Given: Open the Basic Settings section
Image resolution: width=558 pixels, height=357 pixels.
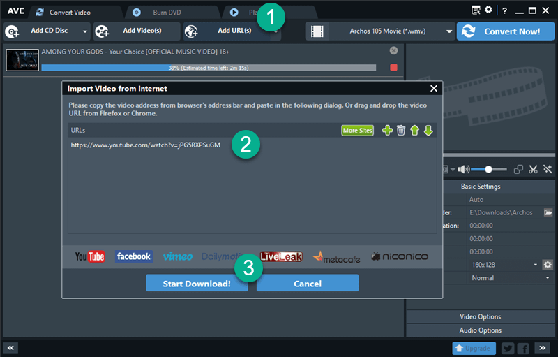Looking at the screenshot, I should (481, 187).
